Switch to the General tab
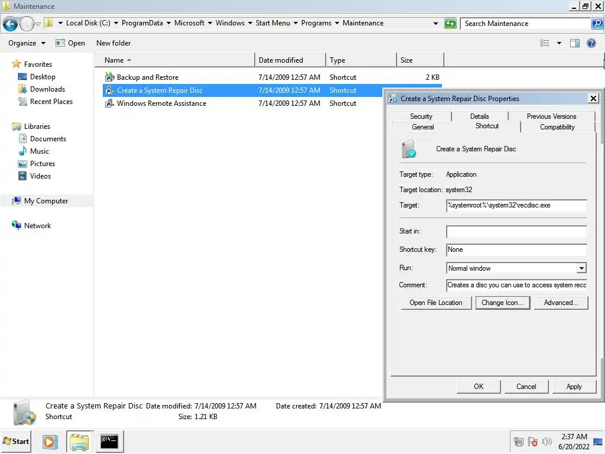The height and width of the screenshot is (454, 605). pos(423,127)
